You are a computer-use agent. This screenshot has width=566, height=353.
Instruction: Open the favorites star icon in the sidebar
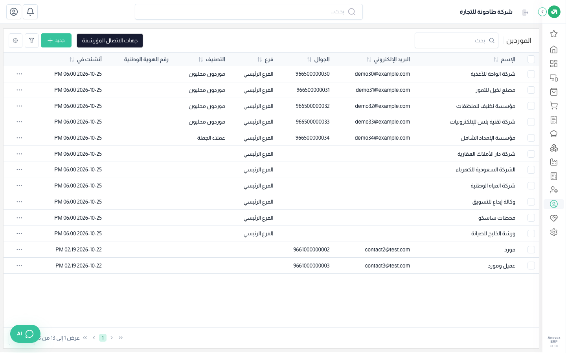pos(554,34)
